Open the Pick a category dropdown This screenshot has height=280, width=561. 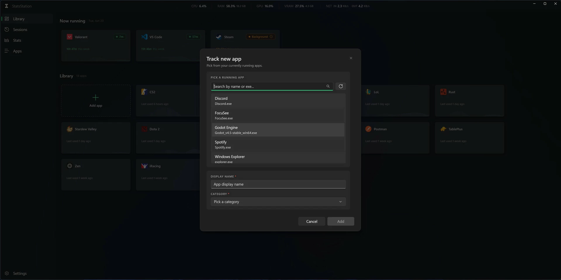point(278,202)
